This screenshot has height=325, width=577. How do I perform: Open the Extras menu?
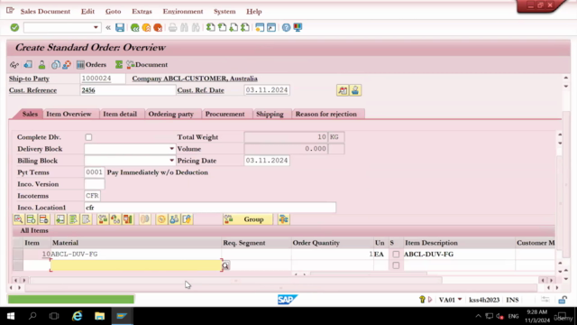[x=142, y=12]
